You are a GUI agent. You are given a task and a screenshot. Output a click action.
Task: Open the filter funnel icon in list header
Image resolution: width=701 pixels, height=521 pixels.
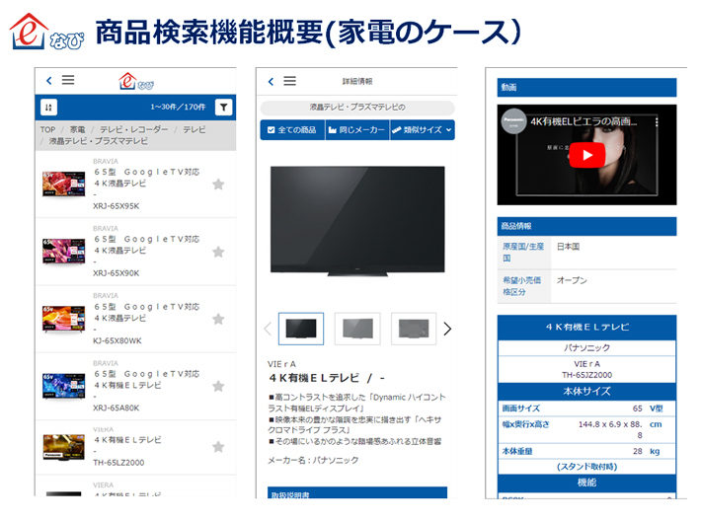[x=223, y=108]
